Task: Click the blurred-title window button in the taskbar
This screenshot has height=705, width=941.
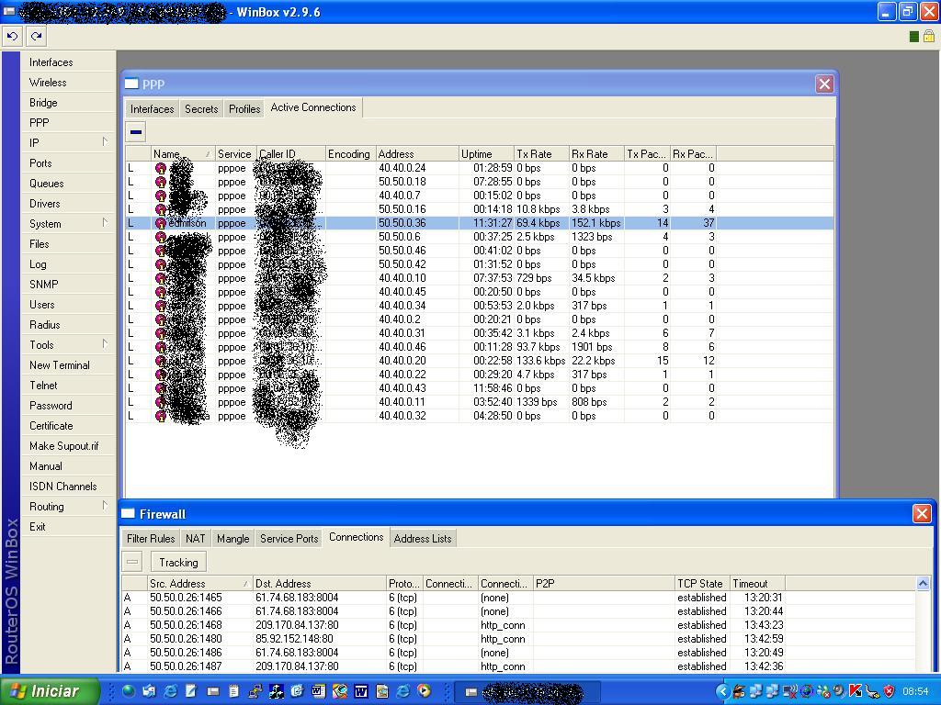Action: (x=527, y=692)
